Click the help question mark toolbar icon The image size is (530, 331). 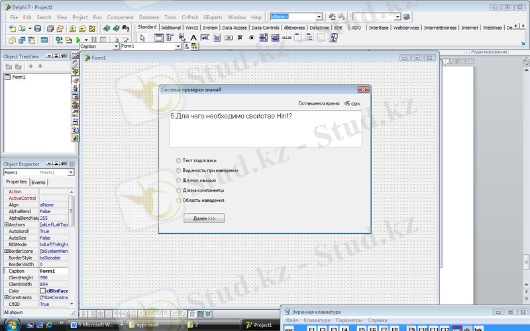[126, 28]
